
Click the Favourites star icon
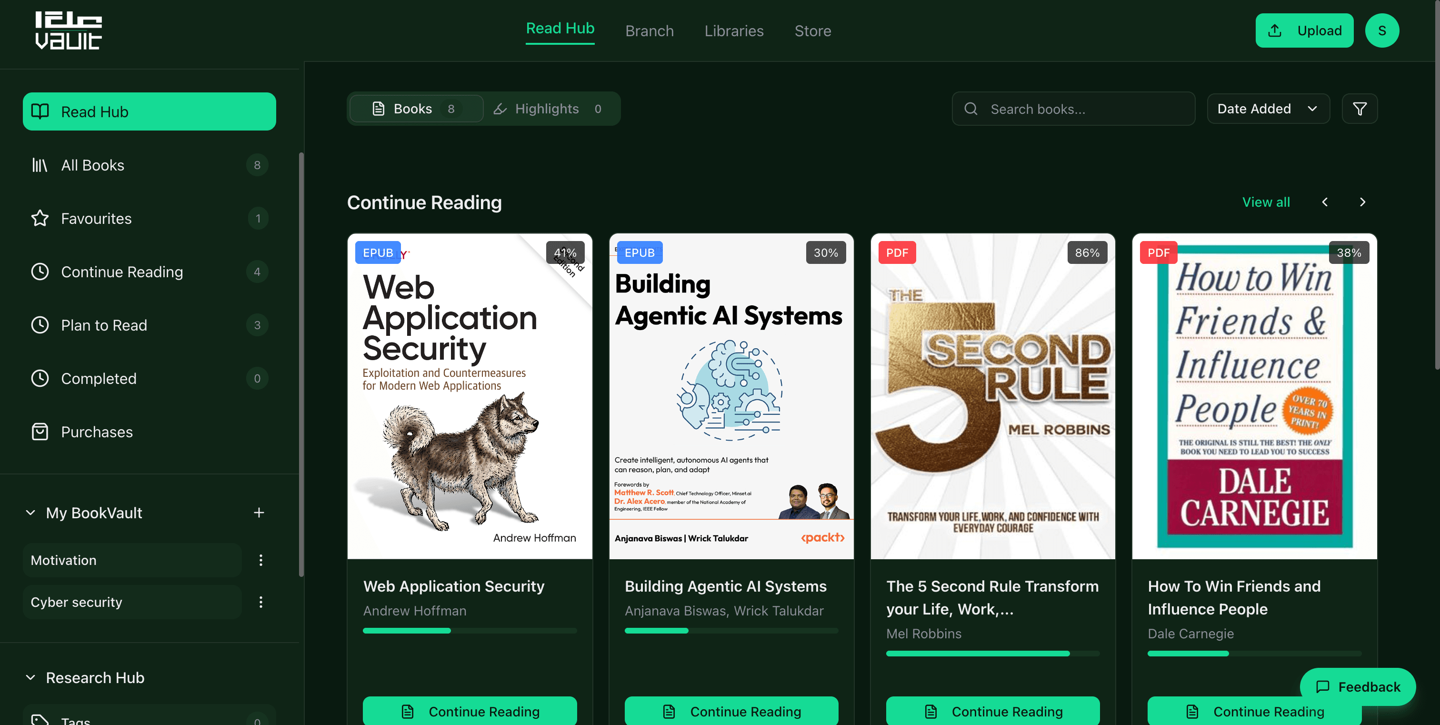coord(40,218)
